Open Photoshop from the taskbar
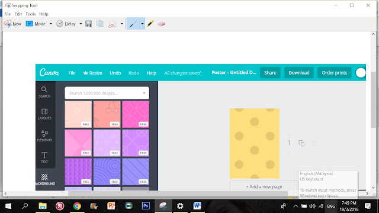Image resolution: width=379 pixels, height=213 pixels. [x=146, y=206]
